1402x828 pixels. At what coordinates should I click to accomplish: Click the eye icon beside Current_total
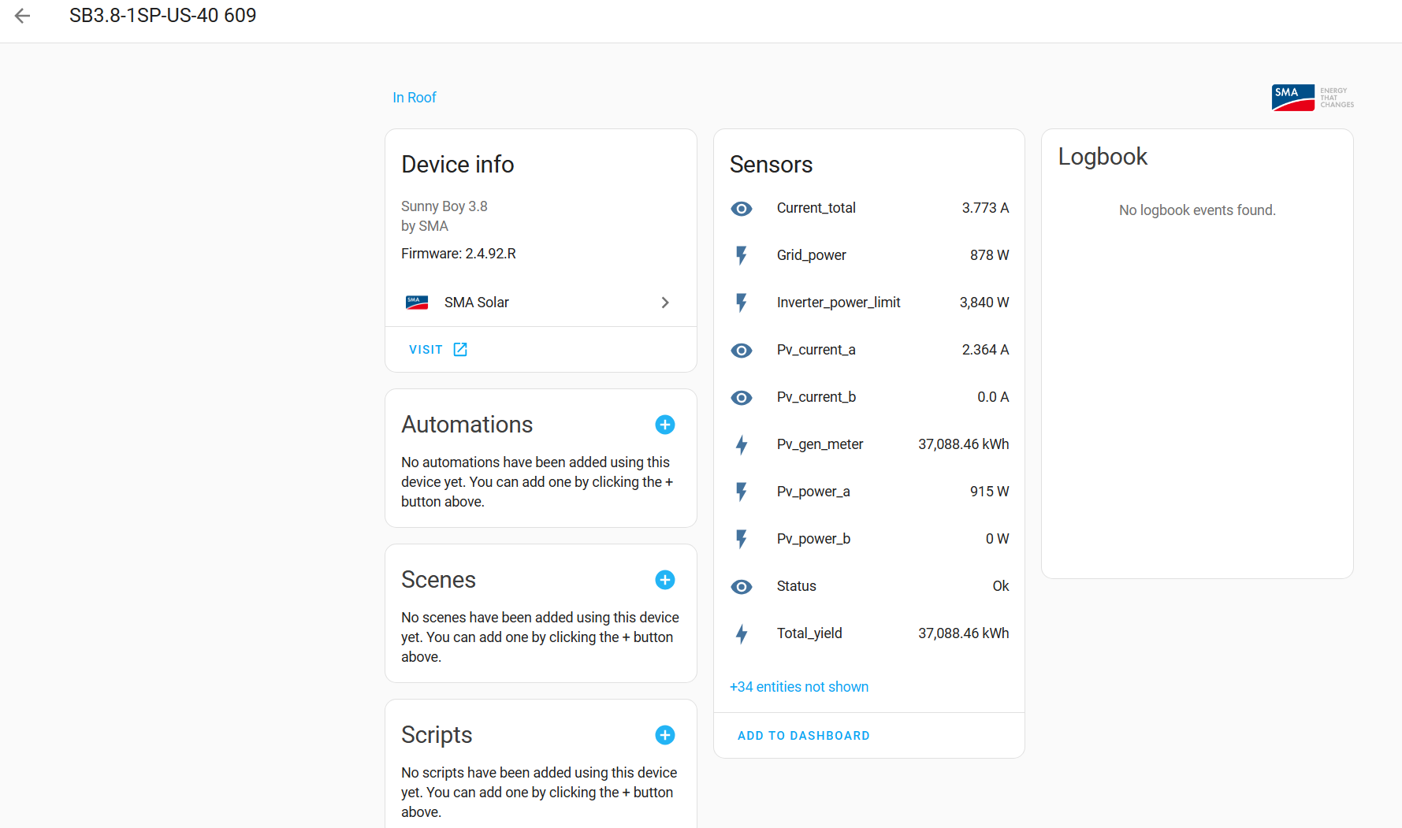point(742,208)
